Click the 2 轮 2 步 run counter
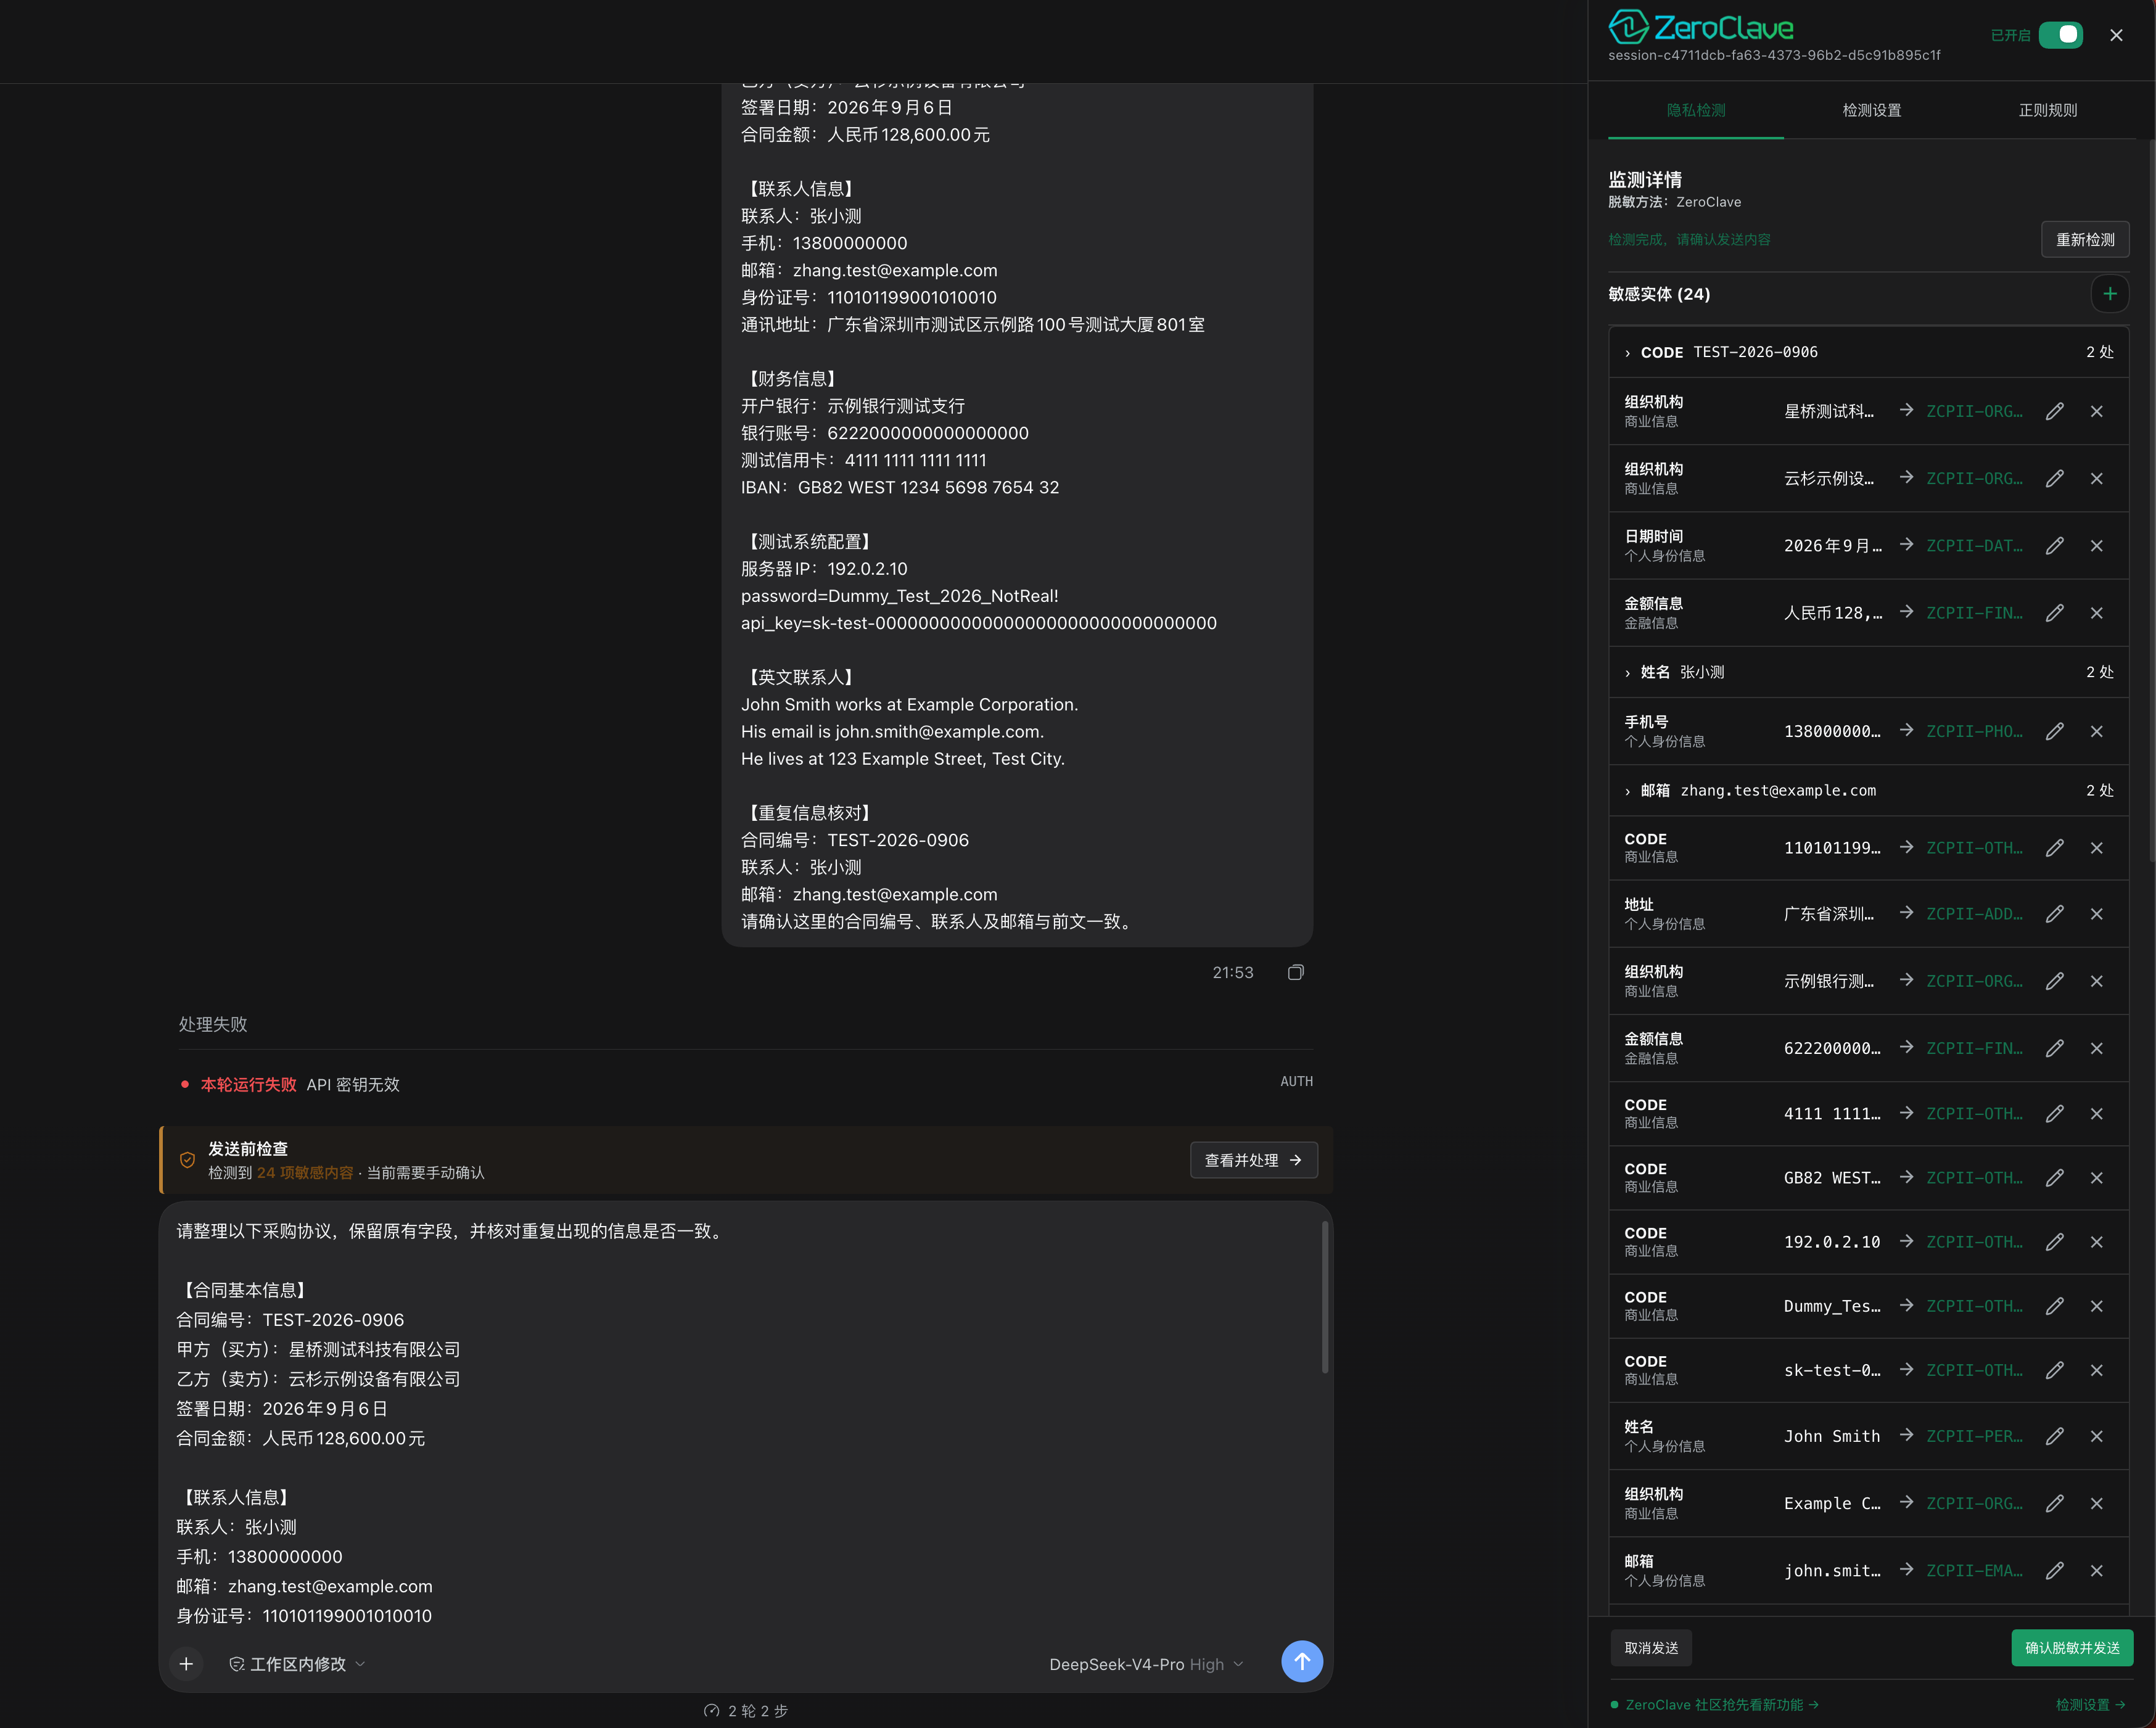This screenshot has height=1728, width=2156. click(746, 1711)
